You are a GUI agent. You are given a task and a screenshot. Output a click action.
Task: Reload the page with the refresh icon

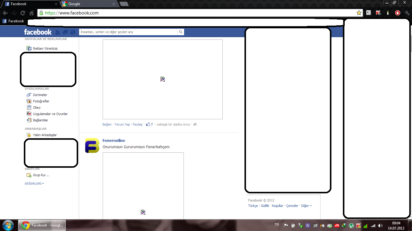point(23,13)
